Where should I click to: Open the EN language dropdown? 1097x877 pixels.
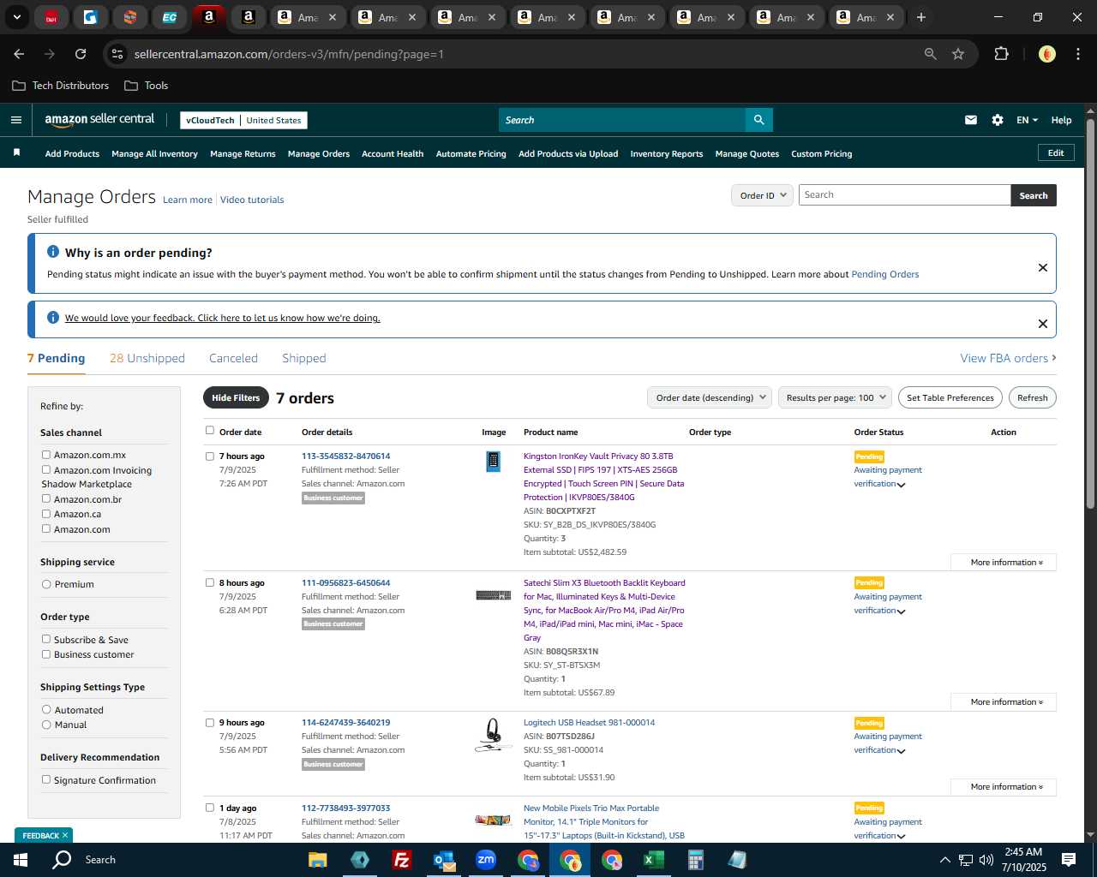1027,120
